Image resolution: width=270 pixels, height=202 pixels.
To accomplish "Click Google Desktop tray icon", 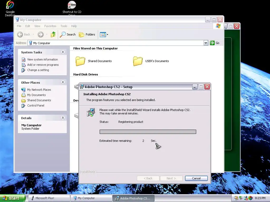I will pyautogui.click(x=250, y=198).
